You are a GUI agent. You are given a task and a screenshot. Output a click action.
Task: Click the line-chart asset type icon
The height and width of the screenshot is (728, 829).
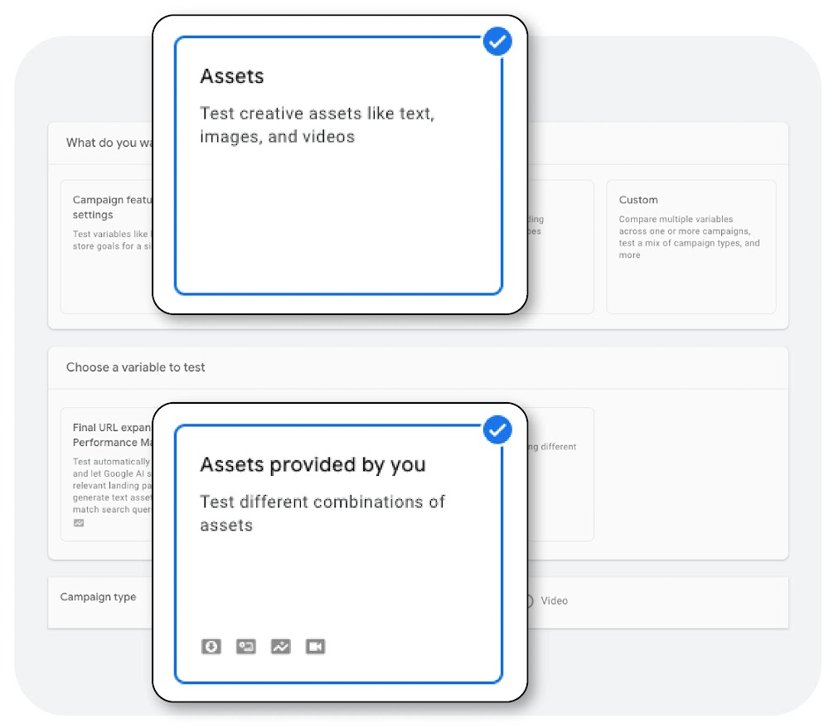tap(280, 647)
